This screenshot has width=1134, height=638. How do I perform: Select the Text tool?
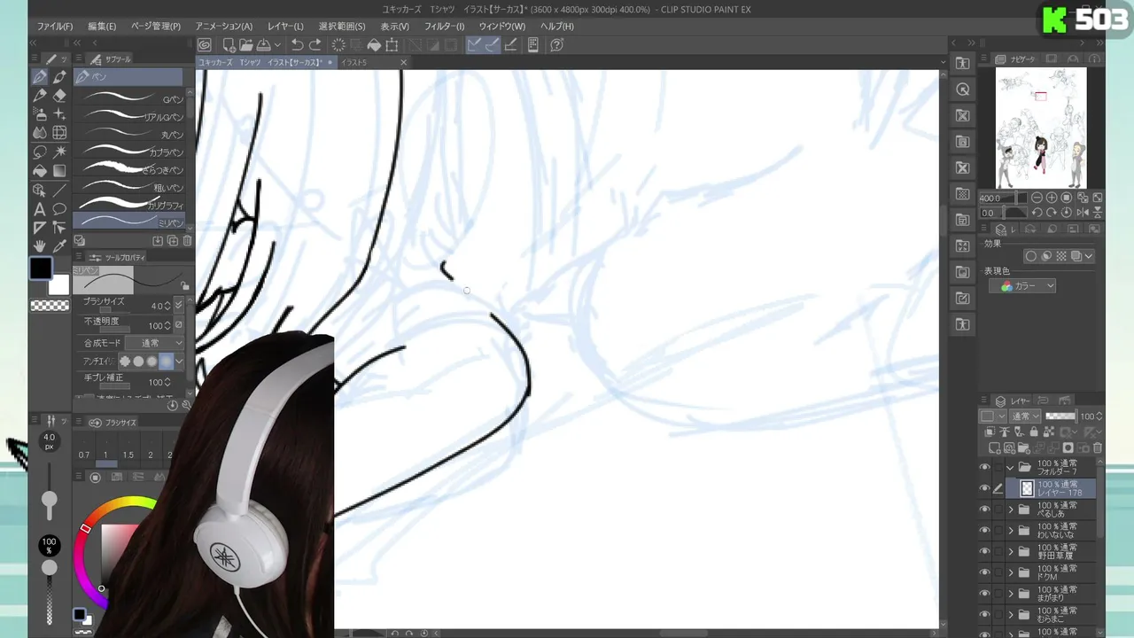[x=40, y=209]
